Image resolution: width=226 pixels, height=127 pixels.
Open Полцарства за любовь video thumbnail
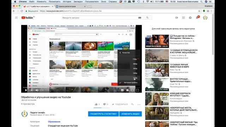(157, 41)
